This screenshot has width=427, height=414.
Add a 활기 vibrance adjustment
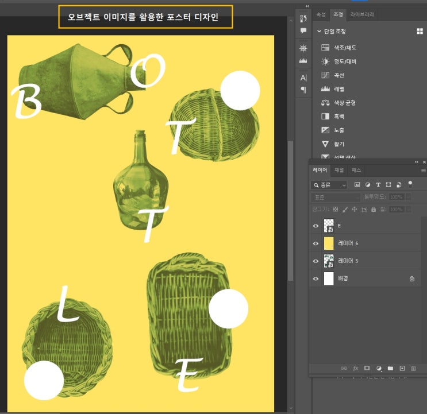click(x=333, y=144)
